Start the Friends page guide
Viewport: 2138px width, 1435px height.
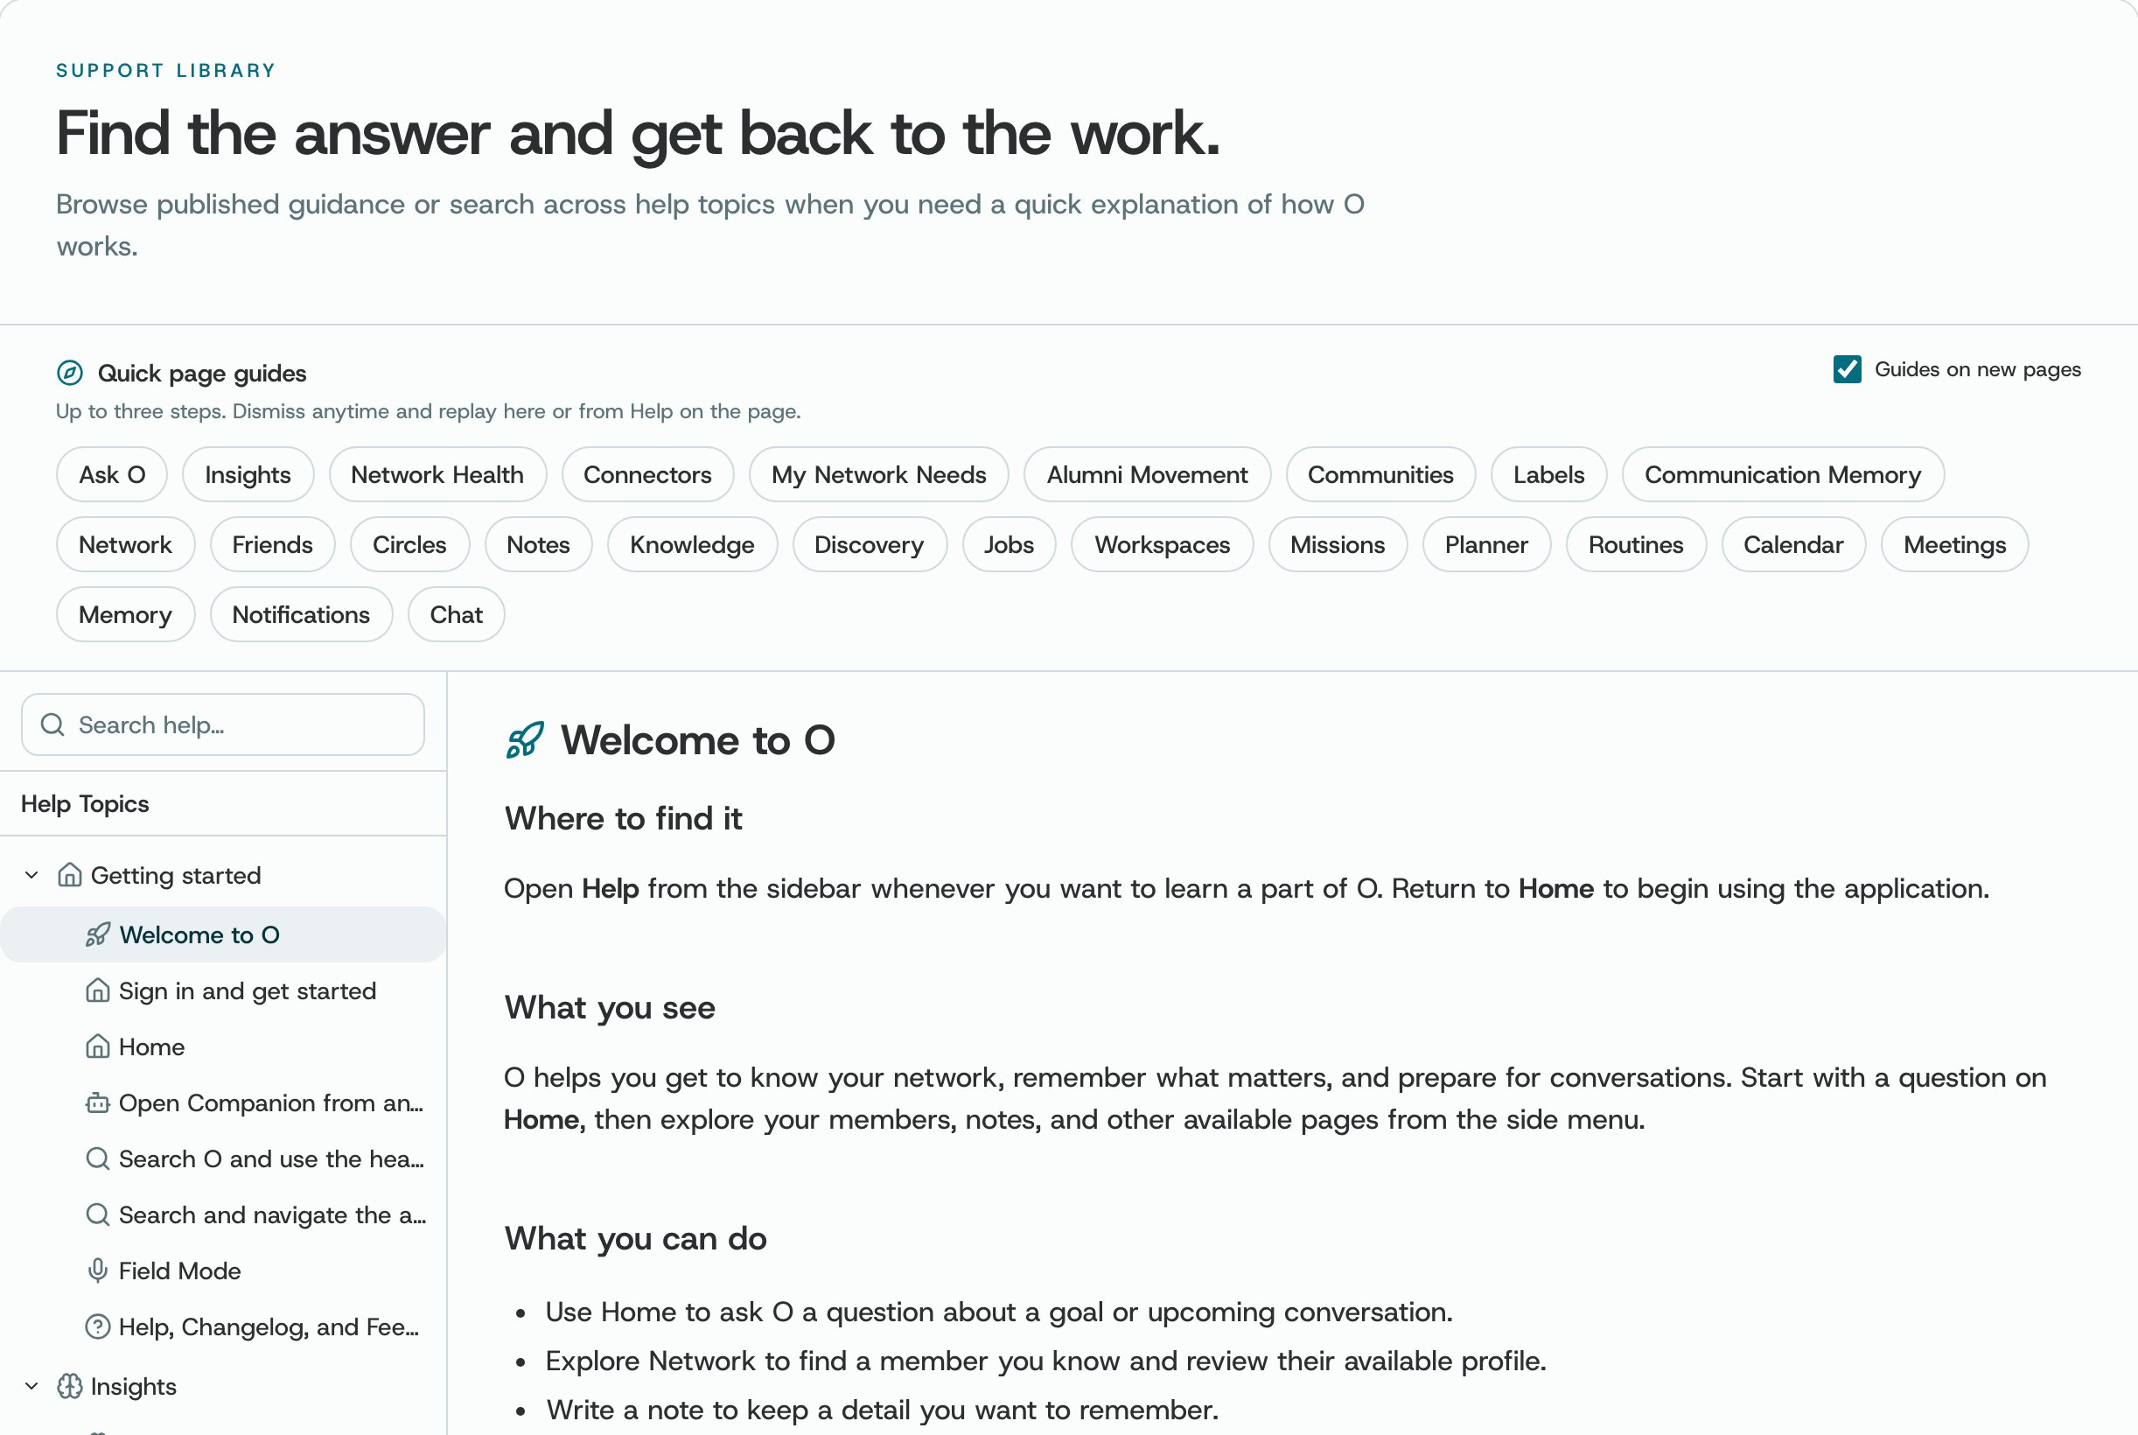[x=273, y=544]
